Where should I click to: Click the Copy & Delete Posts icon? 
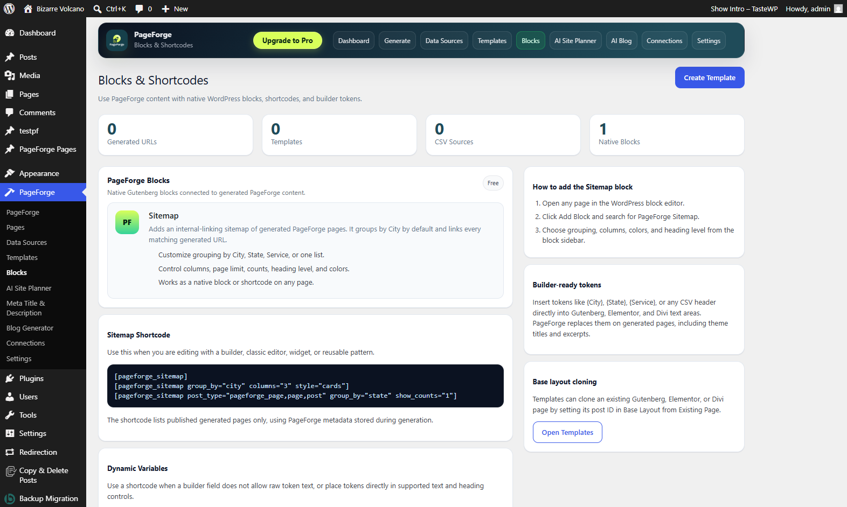pos(10,471)
